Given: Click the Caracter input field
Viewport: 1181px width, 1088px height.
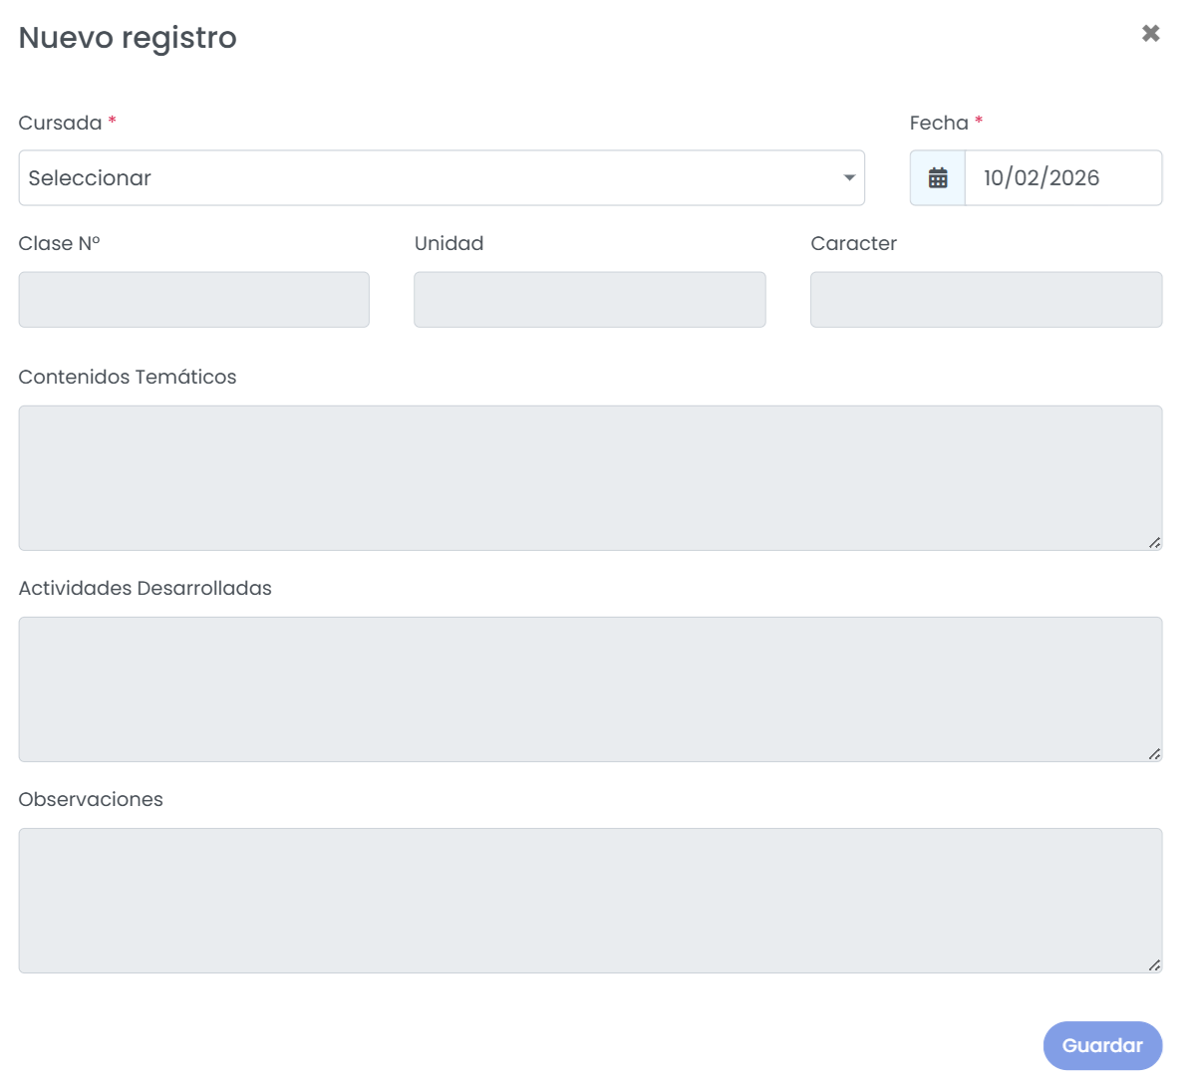Looking at the screenshot, I should [986, 300].
